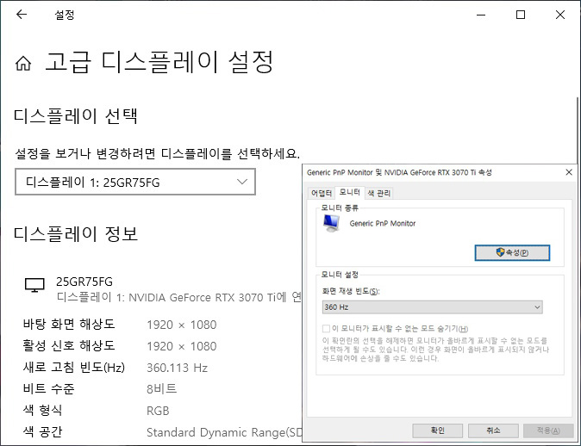Select the 모니터 tab

coord(349,192)
